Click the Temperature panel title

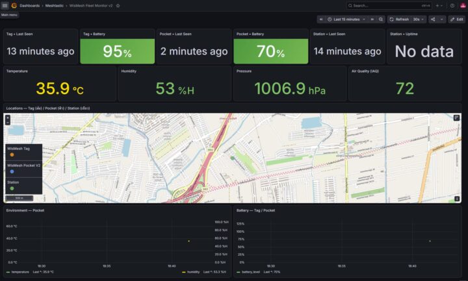click(x=17, y=71)
